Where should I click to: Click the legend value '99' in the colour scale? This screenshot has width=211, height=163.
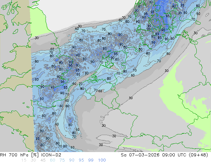coord(91,160)
